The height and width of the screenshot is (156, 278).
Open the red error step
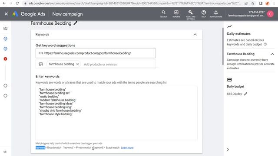pos(6,59)
